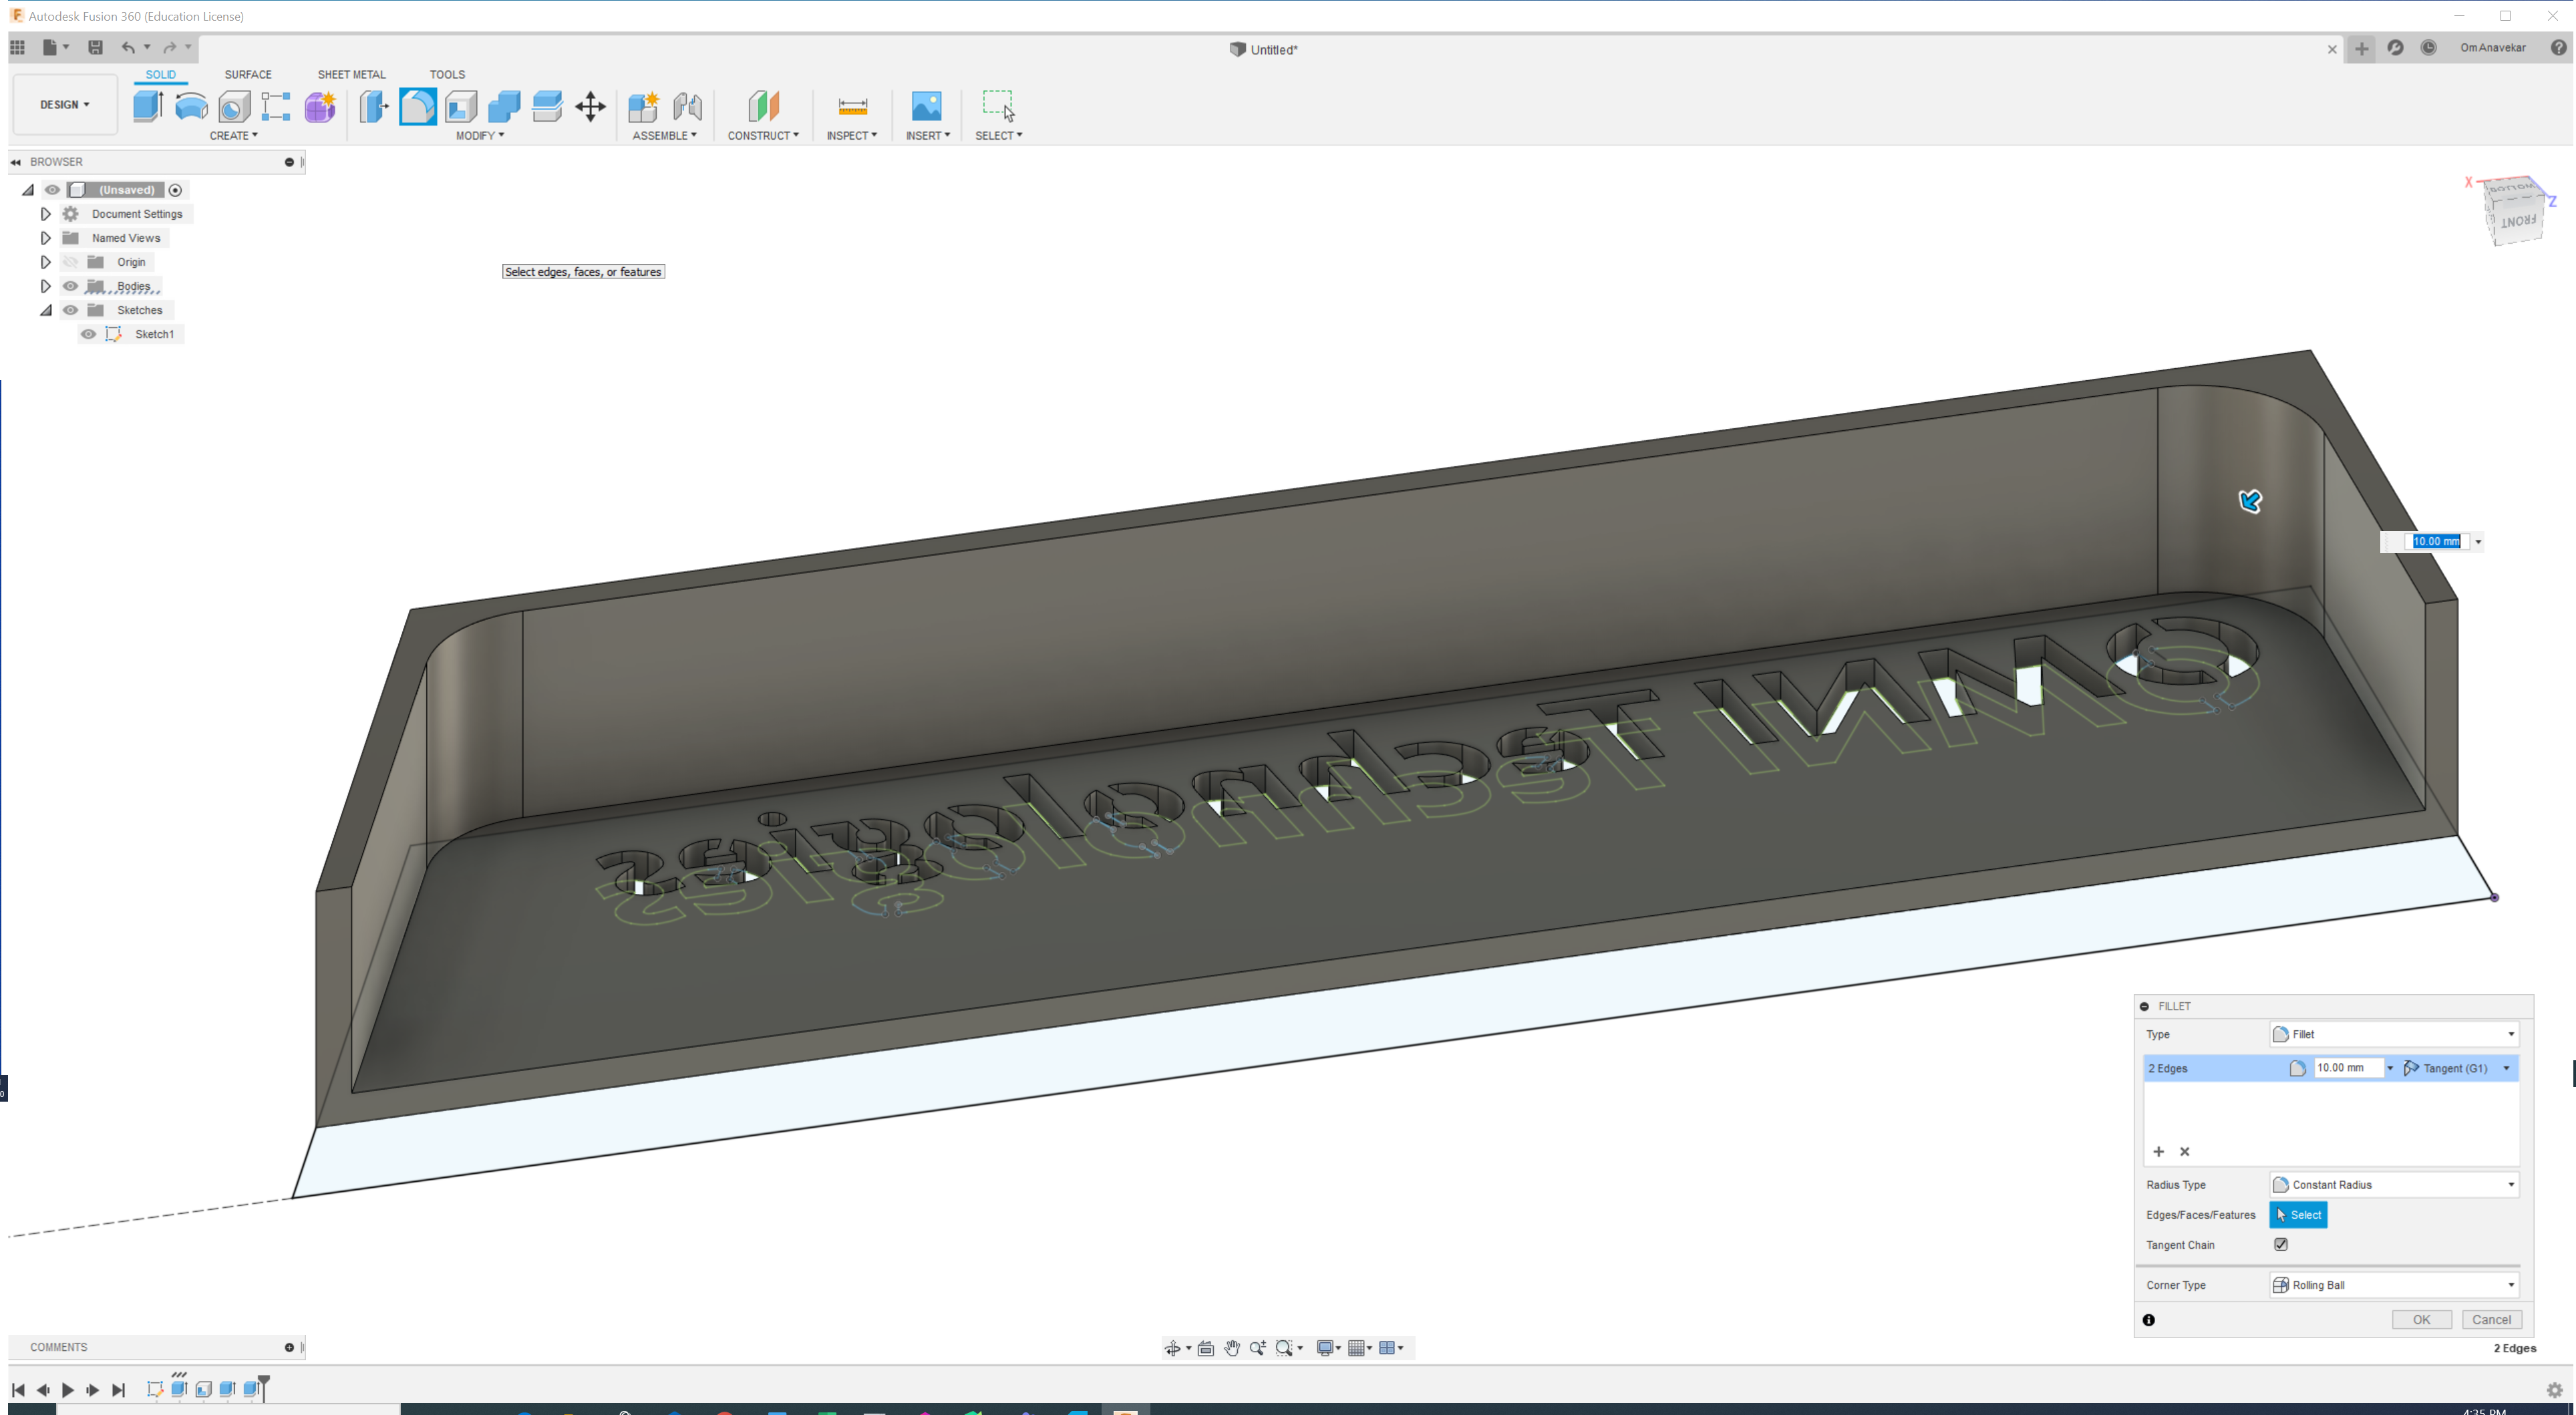The width and height of the screenshot is (2576, 1415).
Task: Toggle Bodies folder visibility eye
Action: 70,286
